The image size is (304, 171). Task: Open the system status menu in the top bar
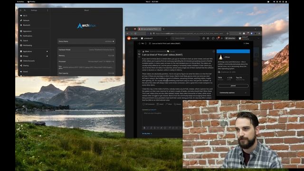click(280, 1)
